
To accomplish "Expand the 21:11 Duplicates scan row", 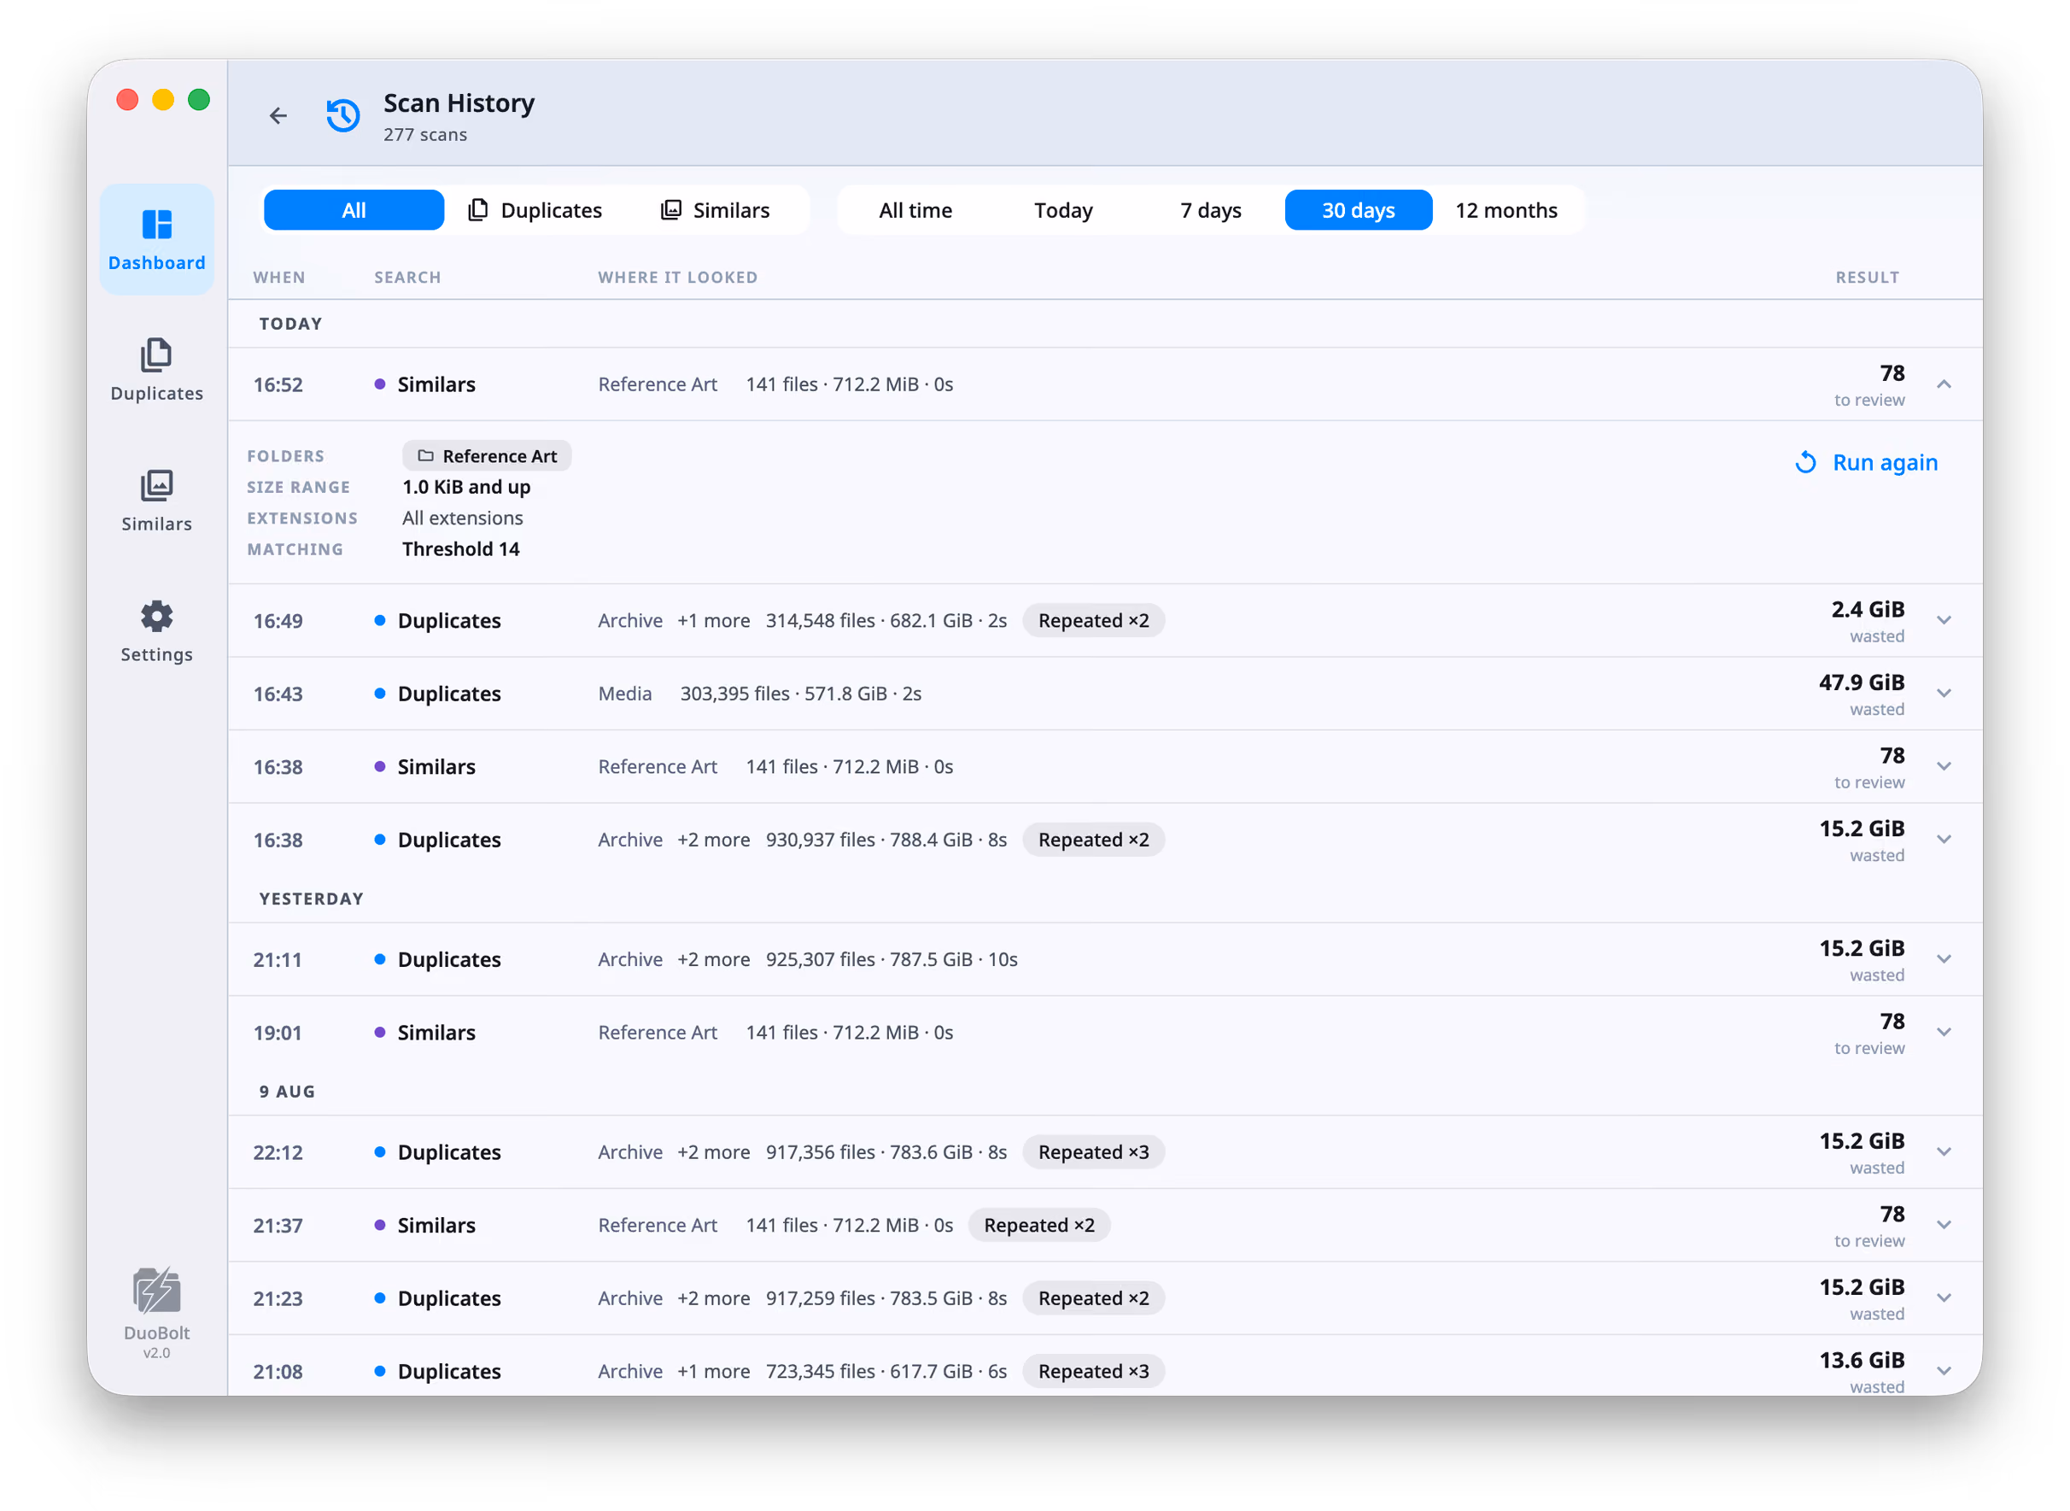I will [1944, 960].
